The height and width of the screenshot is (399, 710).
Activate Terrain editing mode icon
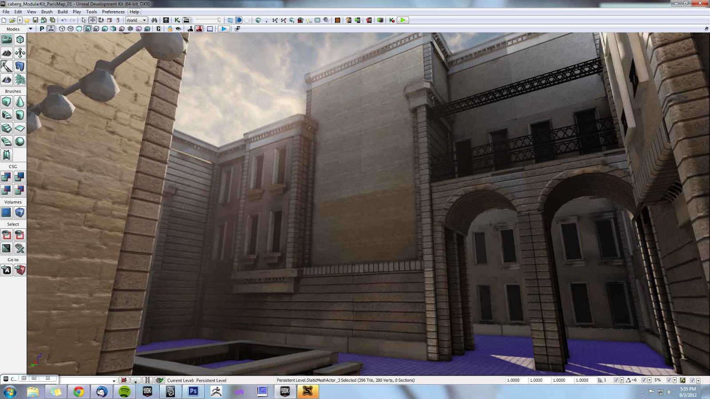(7, 53)
